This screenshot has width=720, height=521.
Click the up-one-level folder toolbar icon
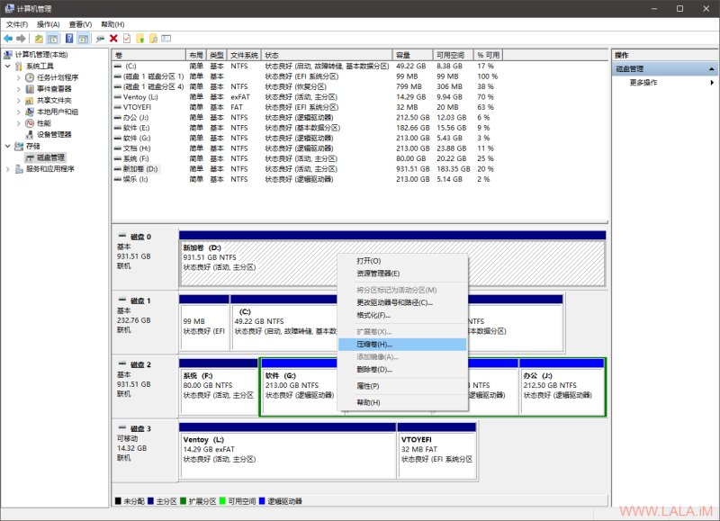click(39, 39)
